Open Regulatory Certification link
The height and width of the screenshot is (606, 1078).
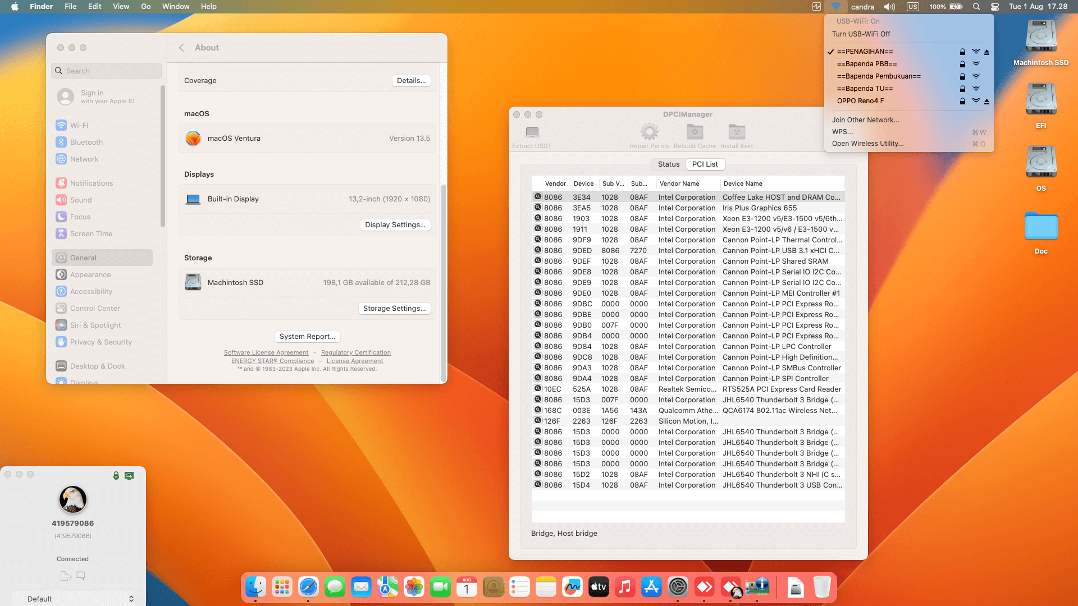[356, 352]
